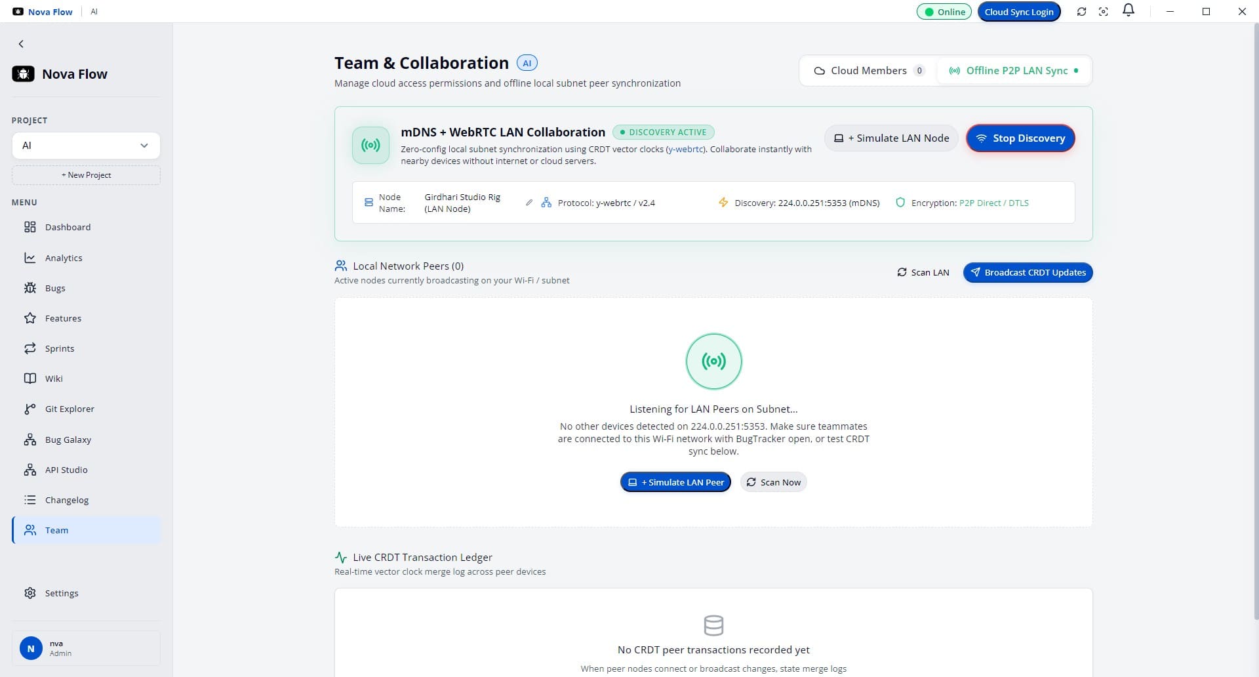Click the database icon in empty ledger
The width and height of the screenshot is (1259, 677).
(713, 625)
